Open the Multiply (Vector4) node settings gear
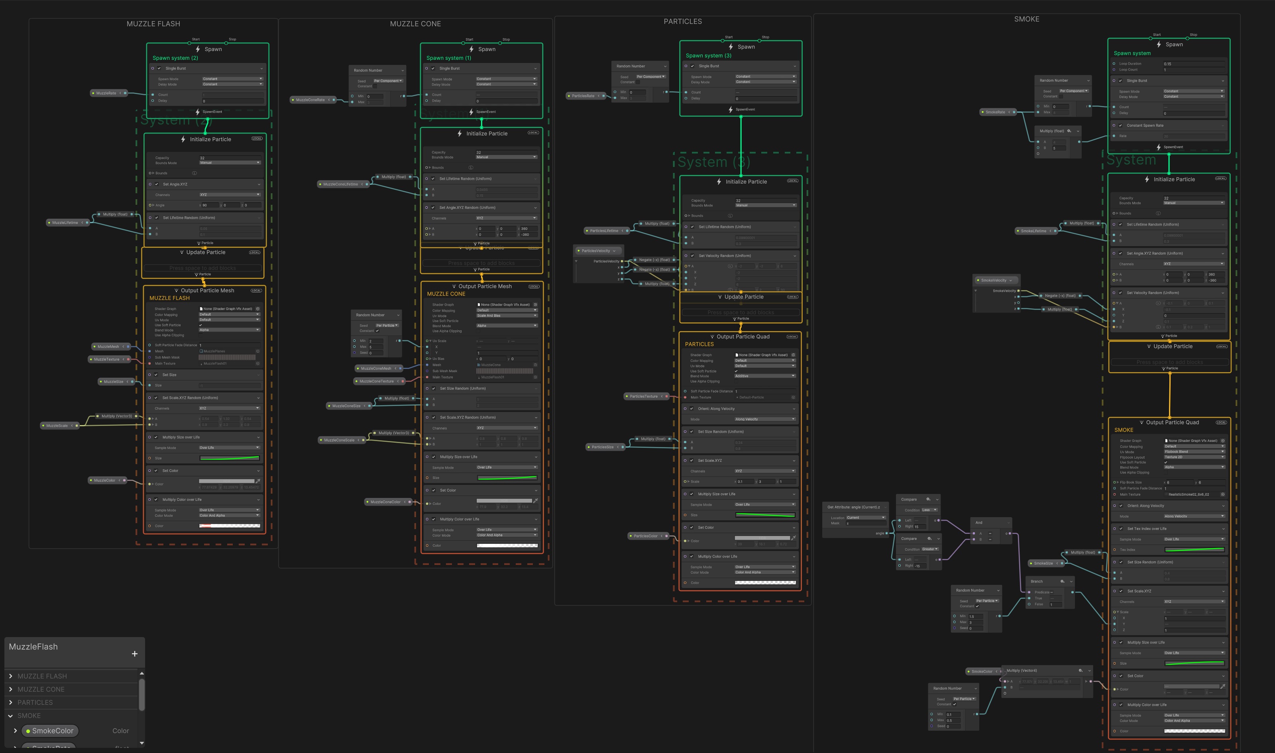 pos(1081,670)
